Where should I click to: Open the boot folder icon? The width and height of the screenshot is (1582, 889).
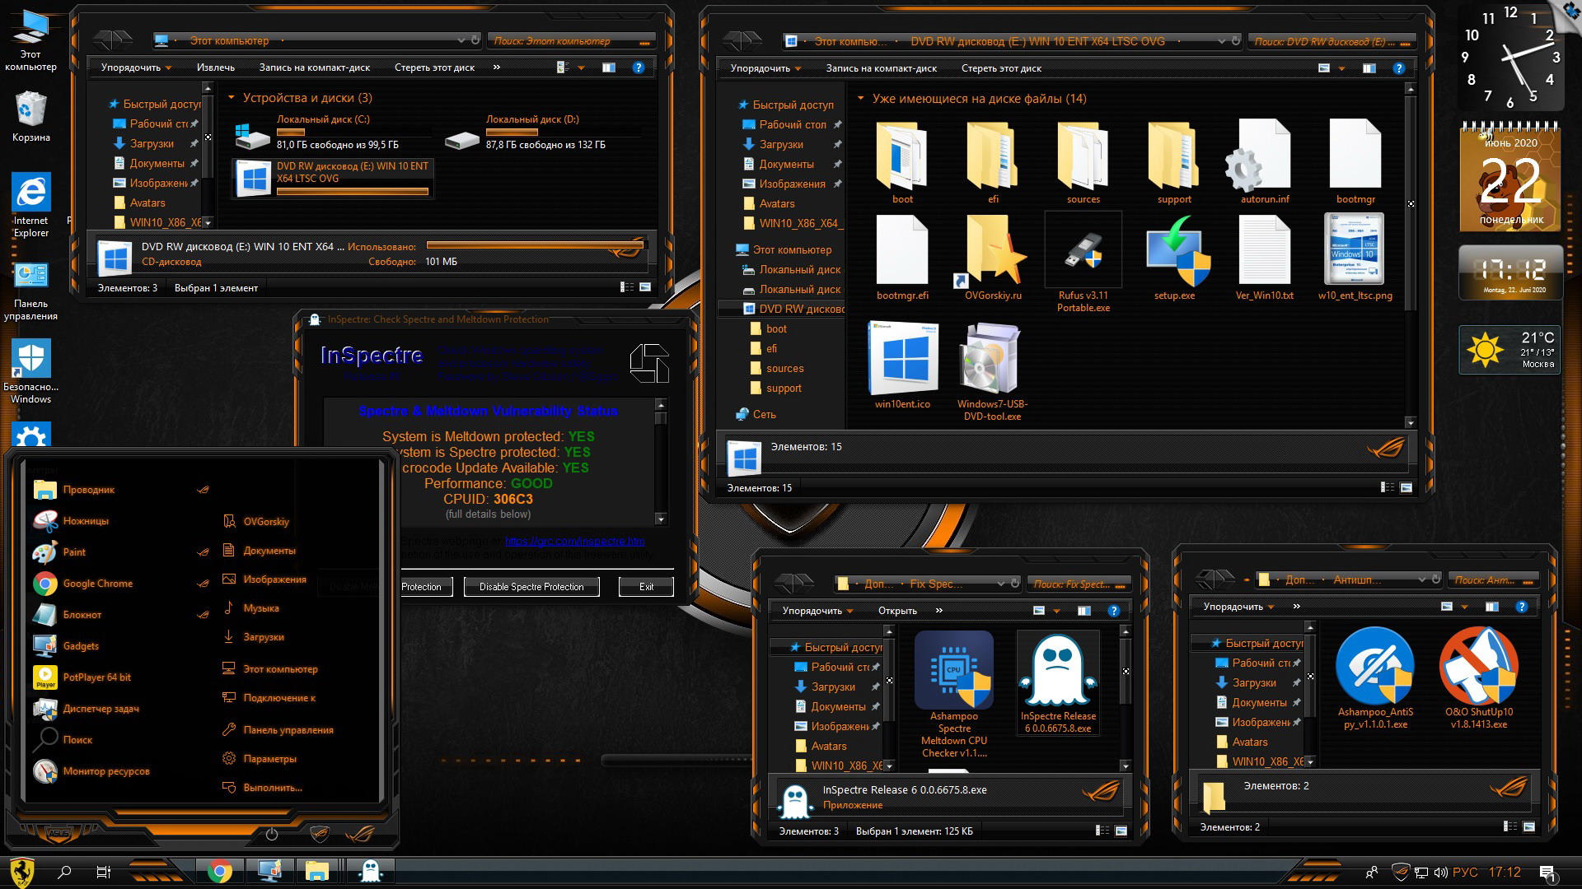tap(902, 162)
